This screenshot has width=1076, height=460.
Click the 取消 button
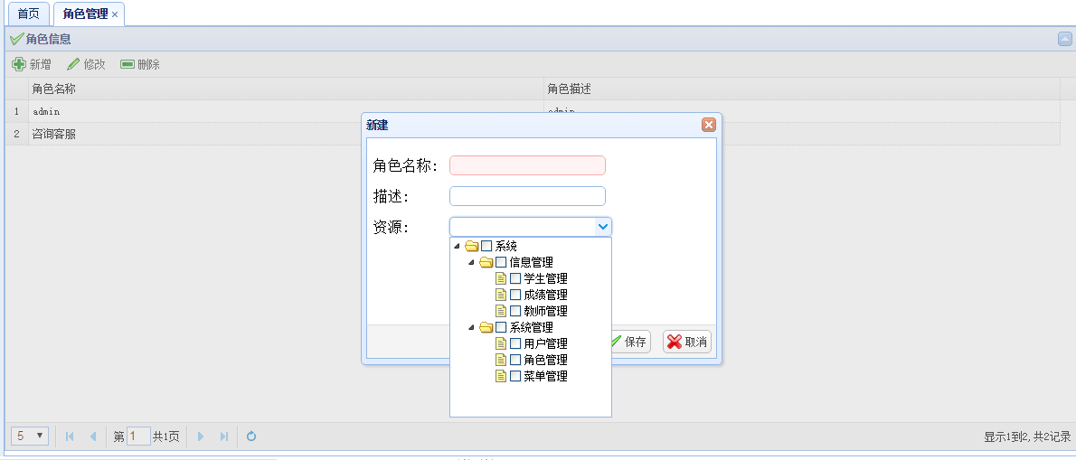[687, 342]
